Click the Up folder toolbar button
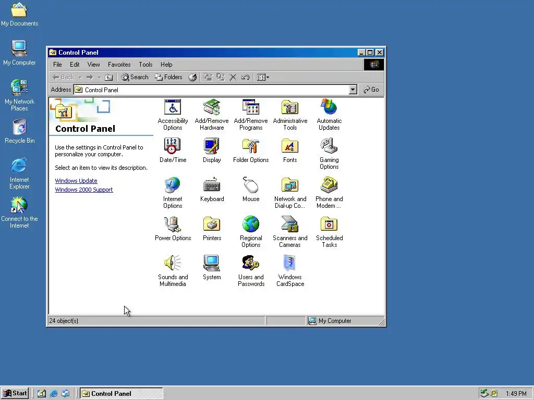The image size is (534, 400). click(108, 77)
